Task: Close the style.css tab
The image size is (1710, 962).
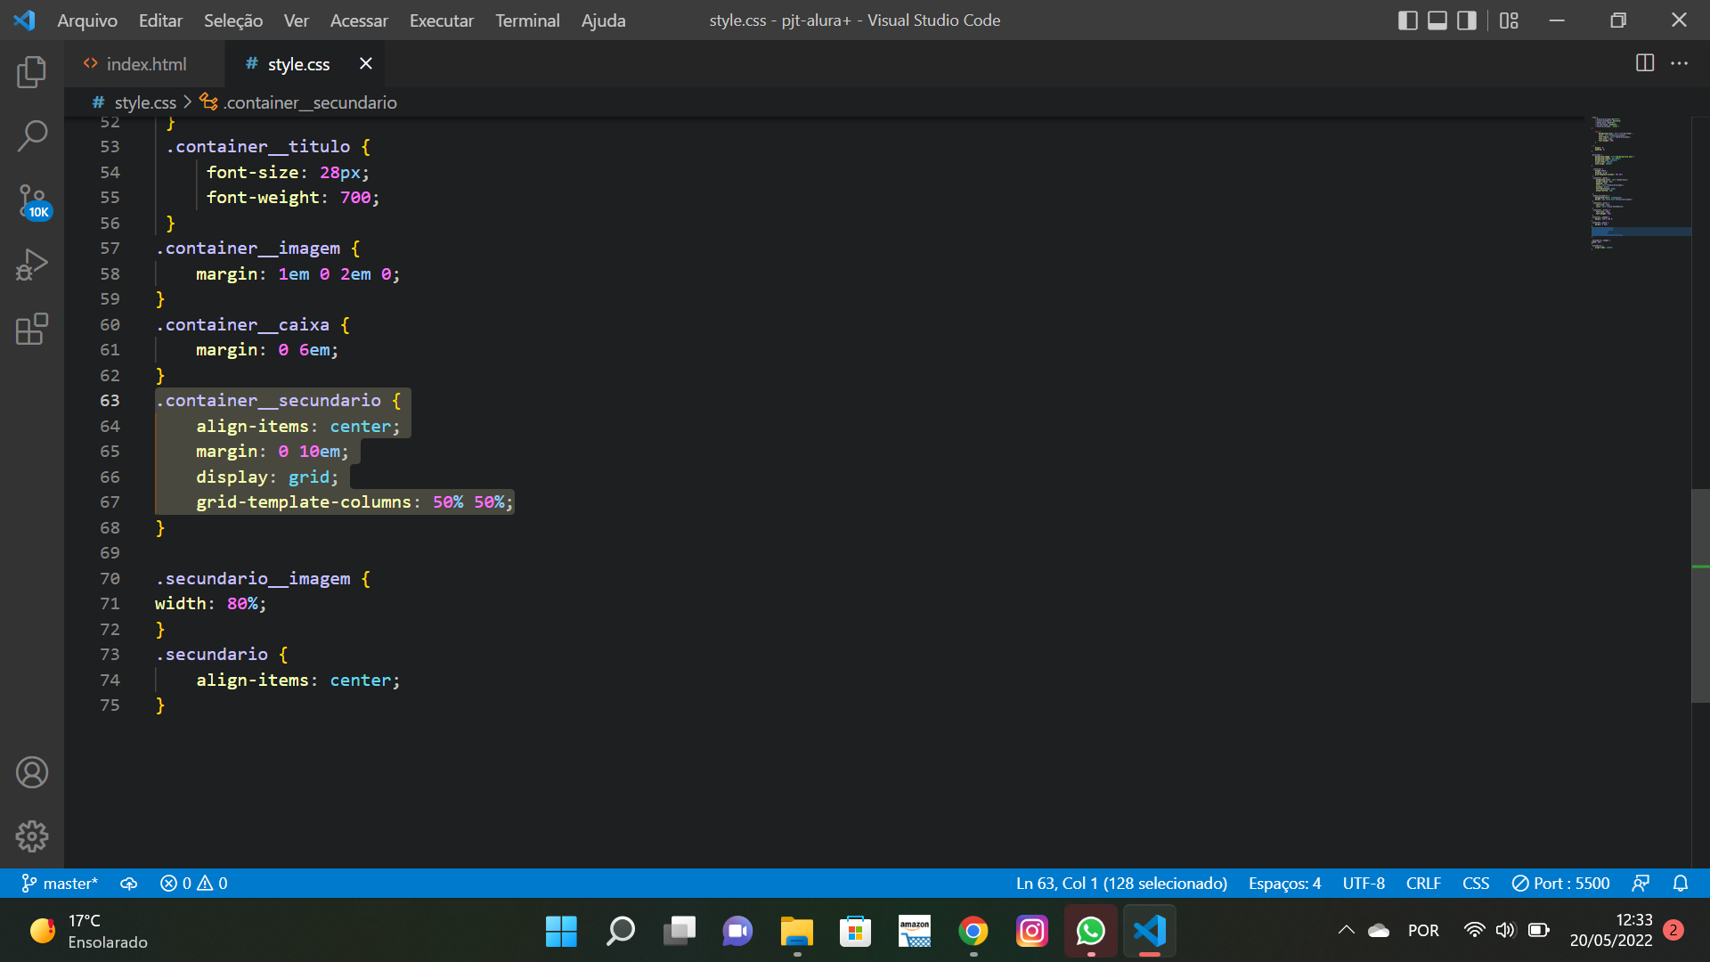Action: (x=365, y=63)
